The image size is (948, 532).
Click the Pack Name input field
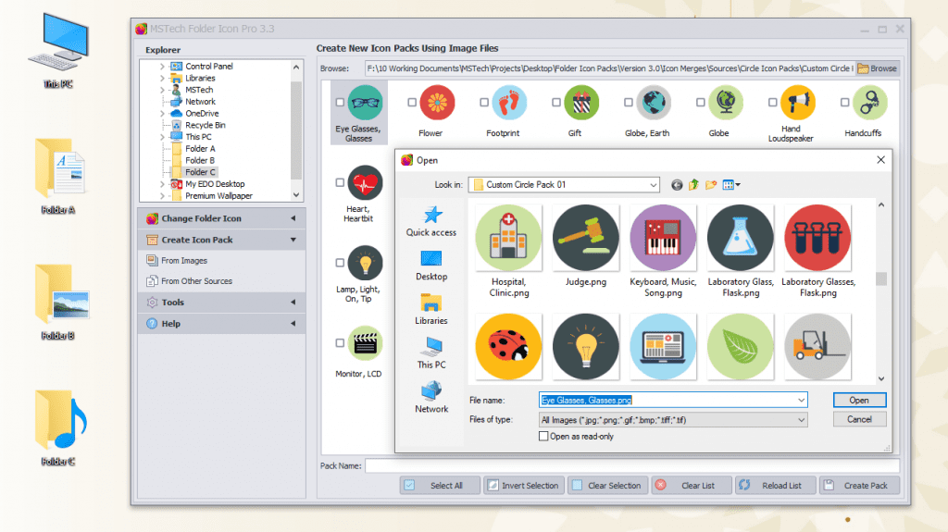click(x=630, y=465)
